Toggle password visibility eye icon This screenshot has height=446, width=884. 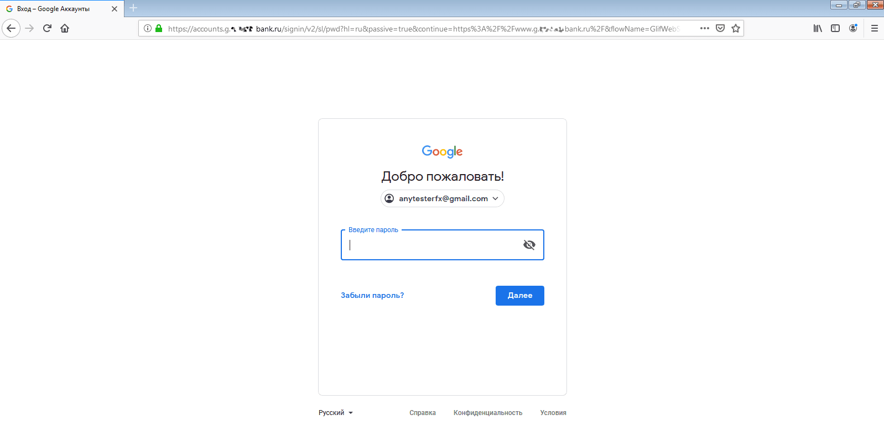[529, 245]
